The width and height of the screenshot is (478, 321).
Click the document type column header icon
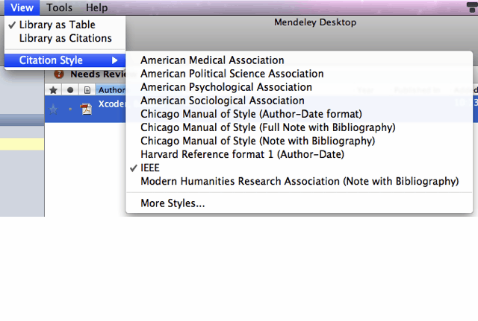tap(87, 90)
